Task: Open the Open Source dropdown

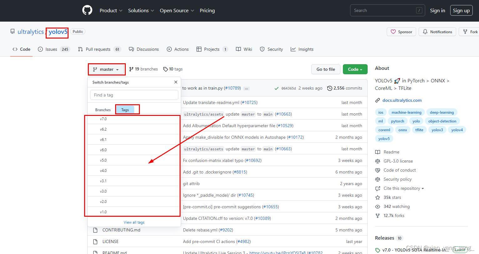Action: 177,10
